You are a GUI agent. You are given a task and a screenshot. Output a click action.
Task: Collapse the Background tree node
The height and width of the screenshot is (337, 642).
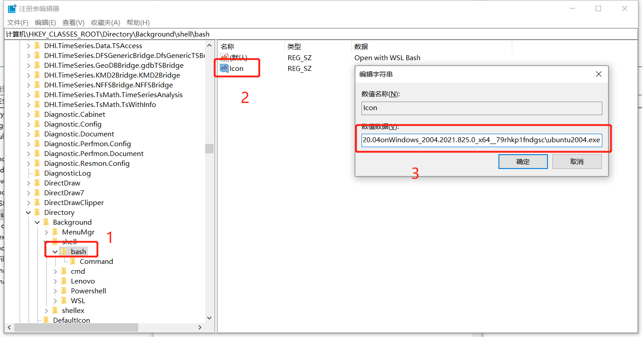pos(37,222)
